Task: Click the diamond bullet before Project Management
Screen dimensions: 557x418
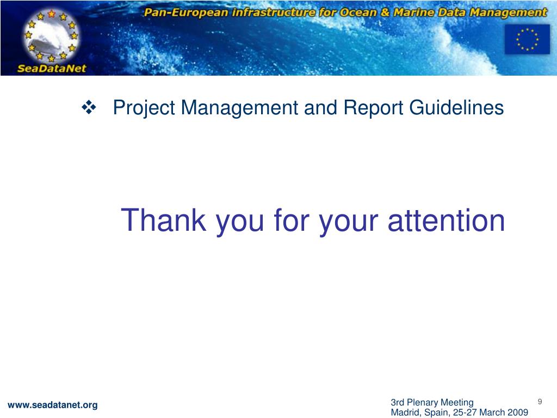Action: [89, 107]
